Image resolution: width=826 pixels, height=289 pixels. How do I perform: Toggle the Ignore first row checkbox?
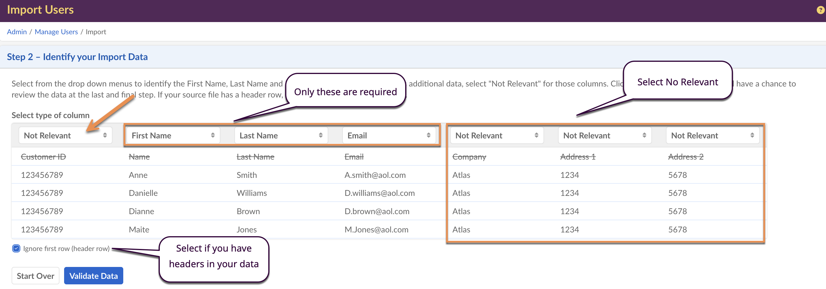click(x=16, y=249)
